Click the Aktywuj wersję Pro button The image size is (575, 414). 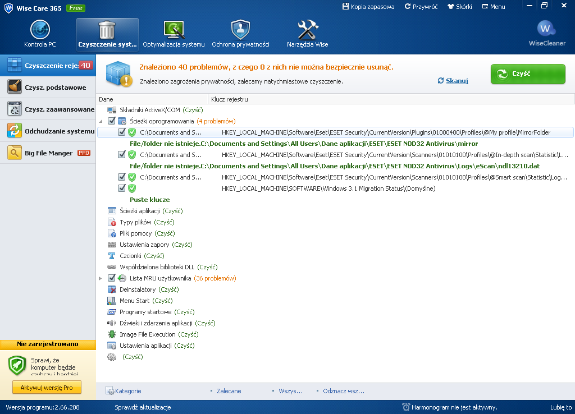pyautogui.click(x=47, y=387)
